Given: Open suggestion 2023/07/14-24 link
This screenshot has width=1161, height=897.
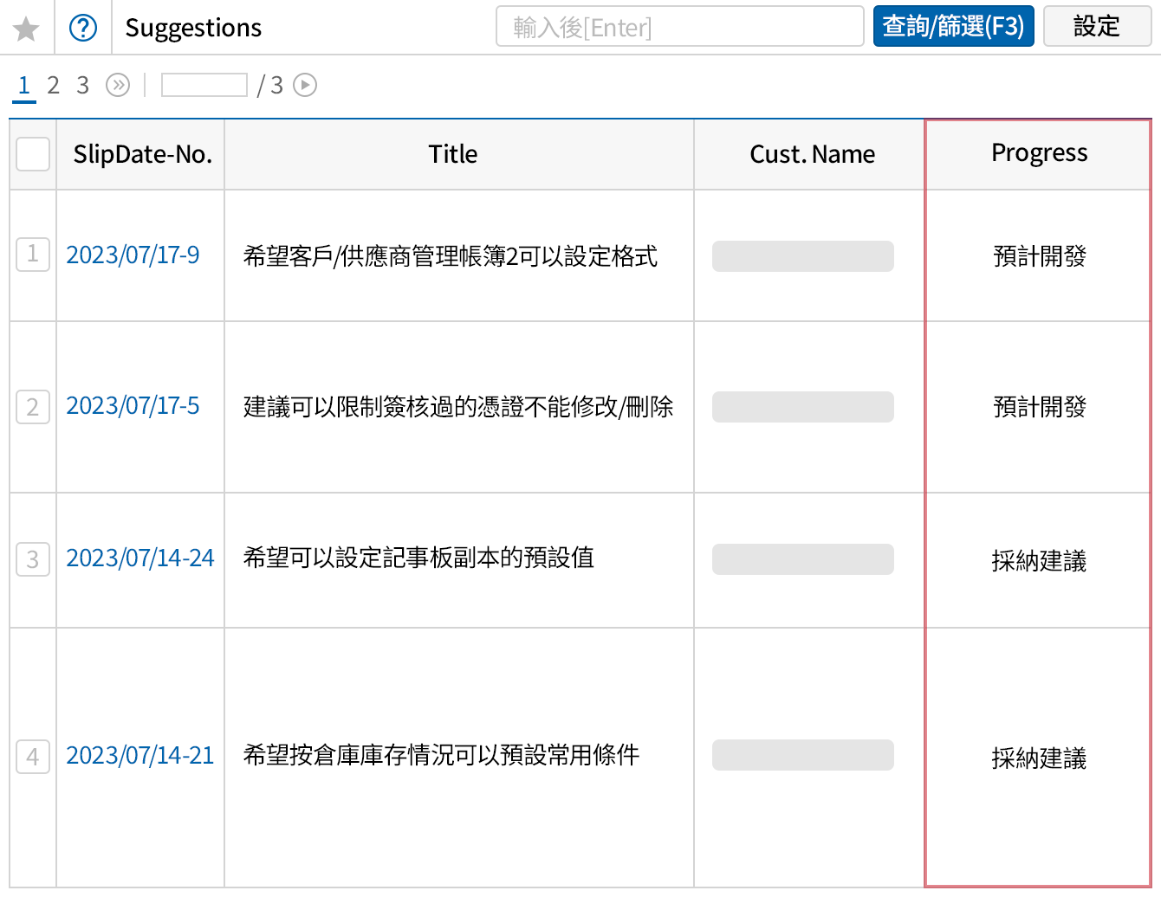Looking at the screenshot, I should (x=139, y=558).
